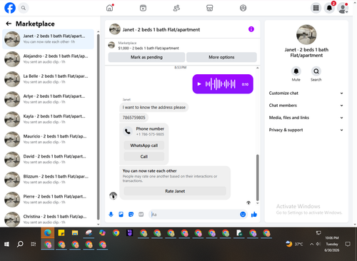Click the More options button
The image size is (357, 261).
pyautogui.click(x=221, y=57)
